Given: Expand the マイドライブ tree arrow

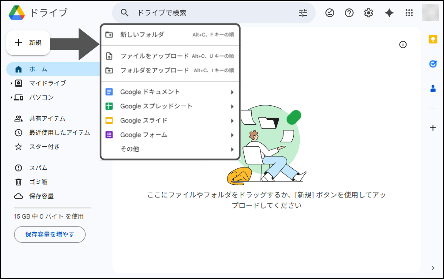Looking at the screenshot, I should coord(11,83).
